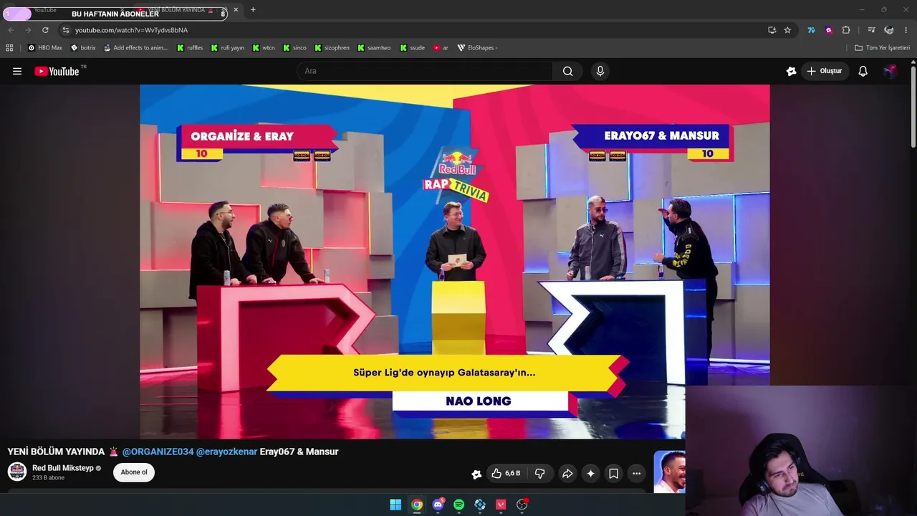The height and width of the screenshot is (516, 917).
Task: Open Windows Start menu
Action: 395,505
